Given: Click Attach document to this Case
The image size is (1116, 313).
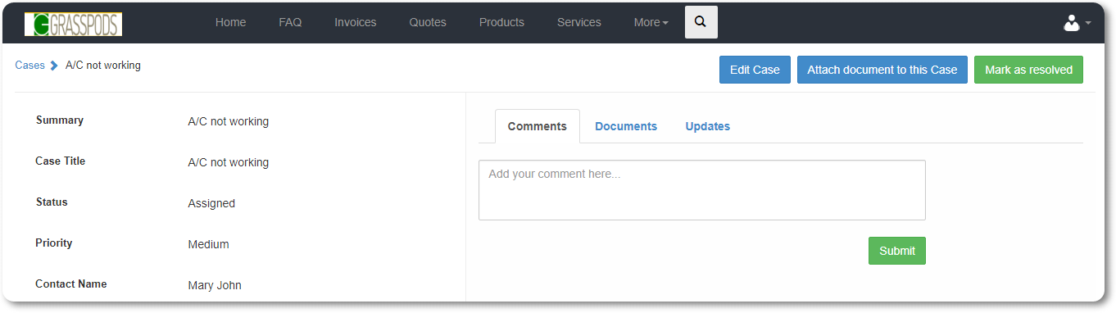Looking at the screenshot, I should click(882, 70).
